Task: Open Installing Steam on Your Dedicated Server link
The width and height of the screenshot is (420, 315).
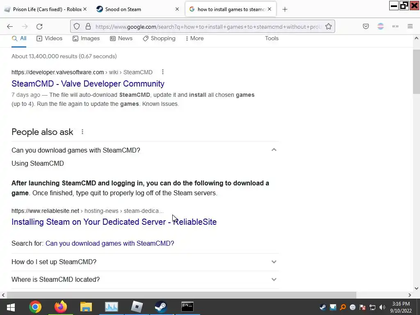Action: pos(114,222)
